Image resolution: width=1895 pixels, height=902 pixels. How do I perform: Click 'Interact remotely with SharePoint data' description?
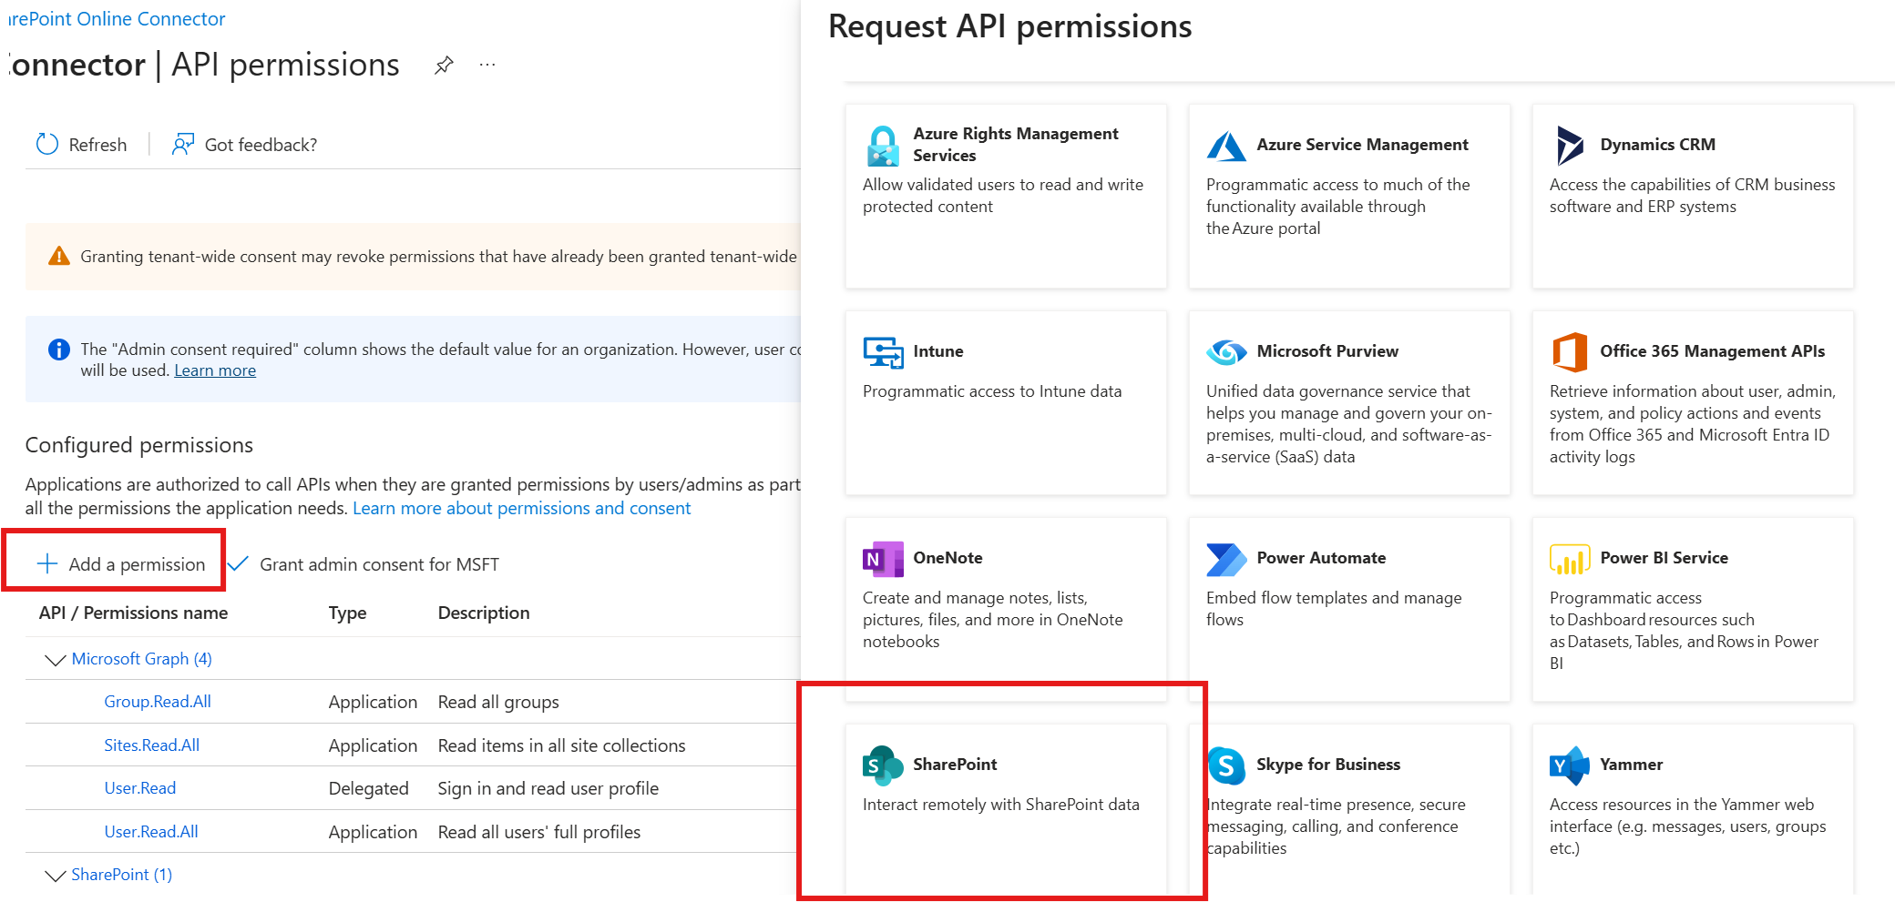click(1000, 805)
